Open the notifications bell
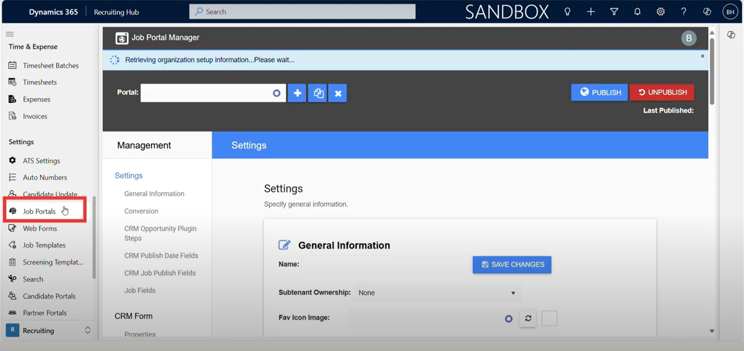744x351 pixels. (x=637, y=12)
